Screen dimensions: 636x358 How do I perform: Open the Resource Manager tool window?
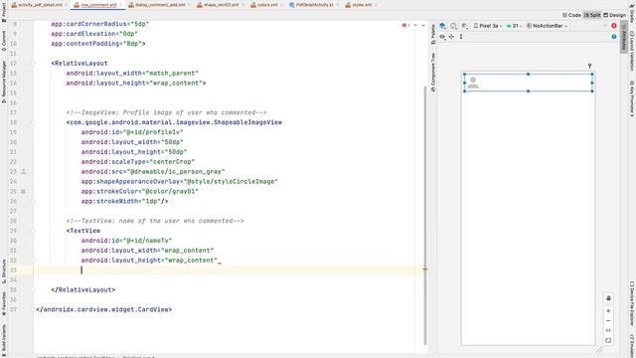pyautogui.click(x=4, y=82)
